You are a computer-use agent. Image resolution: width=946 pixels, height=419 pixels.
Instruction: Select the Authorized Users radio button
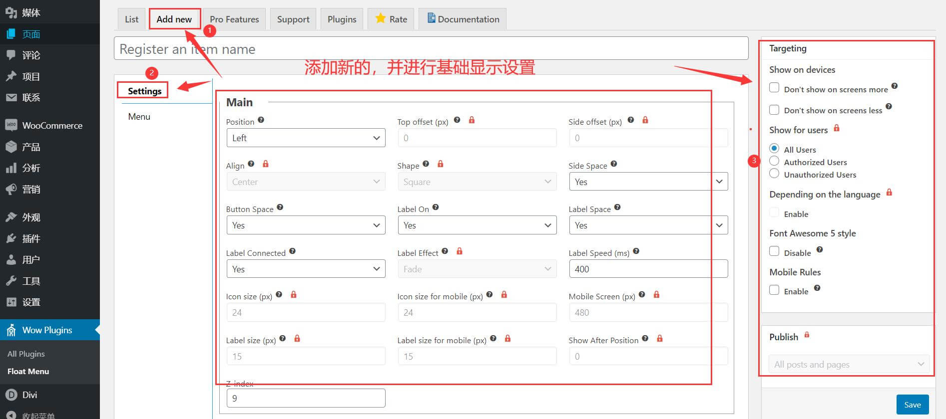click(x=774, y=161)
